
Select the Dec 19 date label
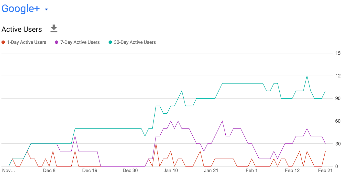pos(90,170)
